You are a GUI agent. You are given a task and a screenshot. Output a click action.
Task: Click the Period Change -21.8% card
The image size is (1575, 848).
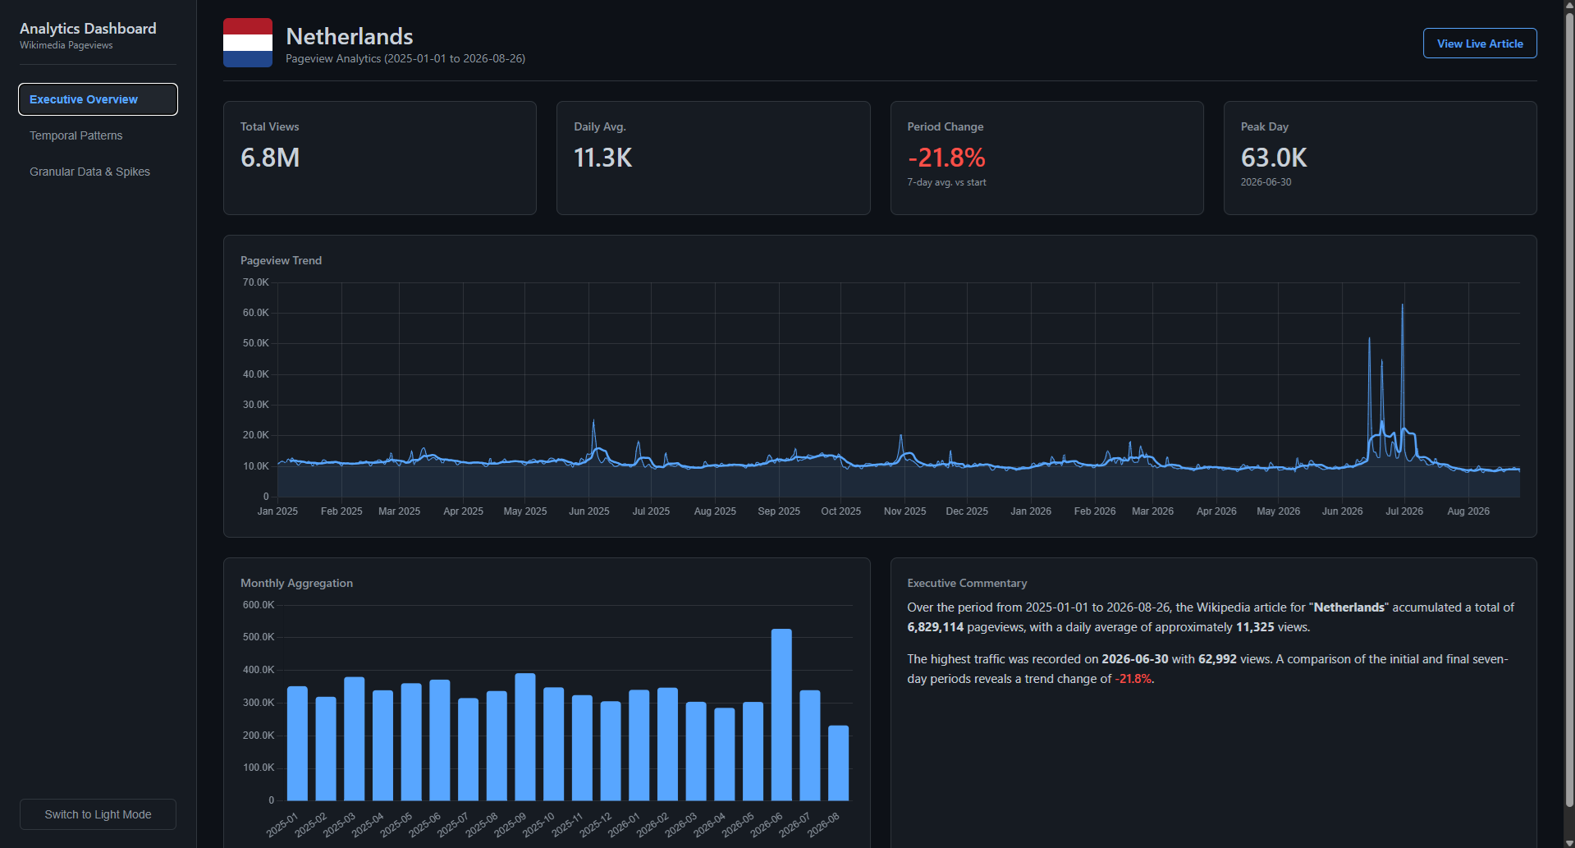(1046, 158)
